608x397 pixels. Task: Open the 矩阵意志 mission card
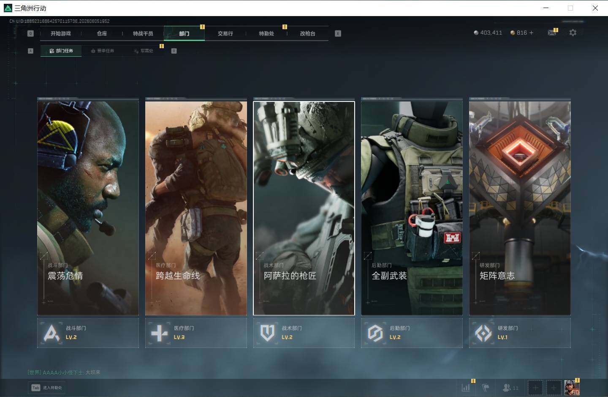[520, 208]
